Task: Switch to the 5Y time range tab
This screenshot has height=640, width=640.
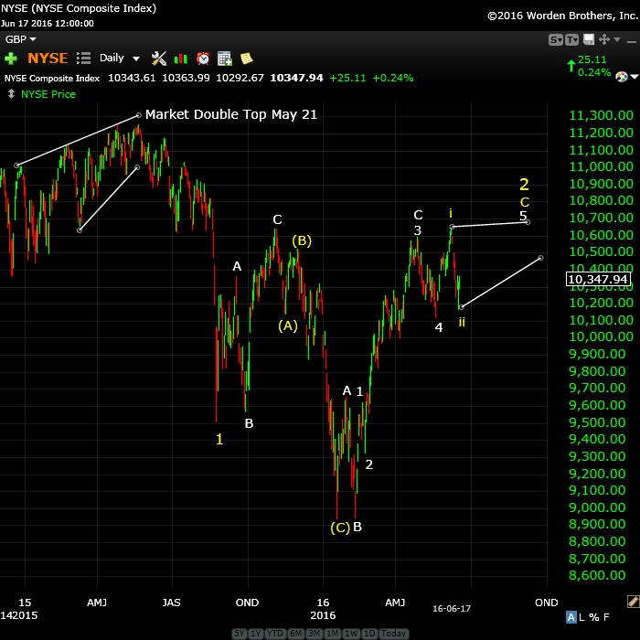Action: pyautogui.click(x=240, y=633)
